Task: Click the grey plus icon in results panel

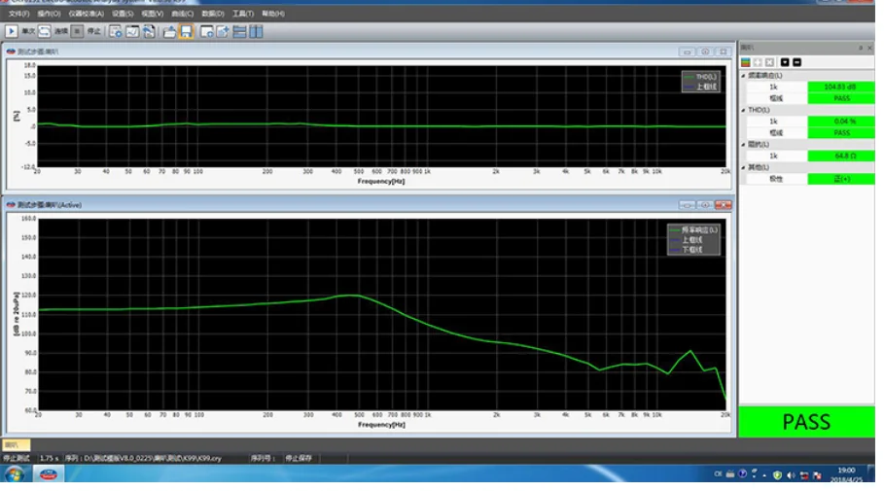Action: click(x=758, y=62)
